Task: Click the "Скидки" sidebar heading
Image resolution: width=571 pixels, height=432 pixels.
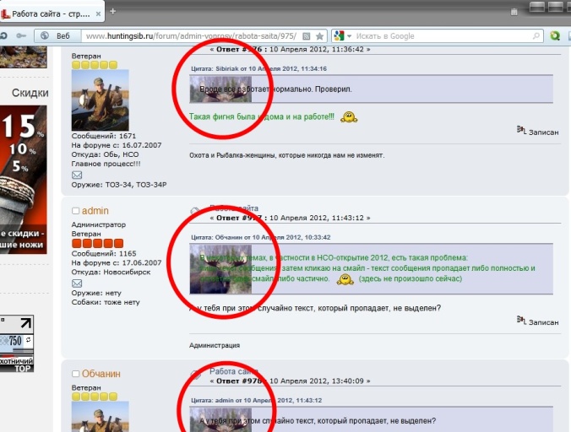Action: 30,93
